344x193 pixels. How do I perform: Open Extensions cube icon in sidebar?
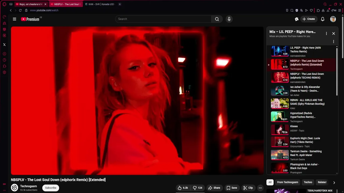[x=4, y=66]
